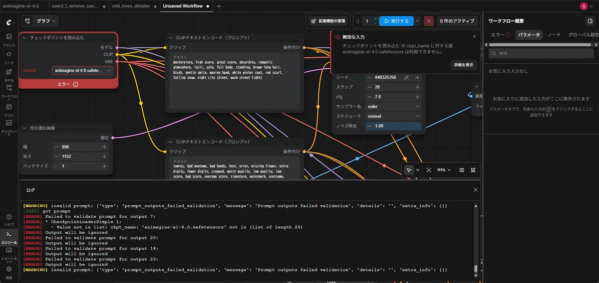599x283 pixels.
Task: Open the 111% zoom level dropdown
Action: (x=444, y=170)
